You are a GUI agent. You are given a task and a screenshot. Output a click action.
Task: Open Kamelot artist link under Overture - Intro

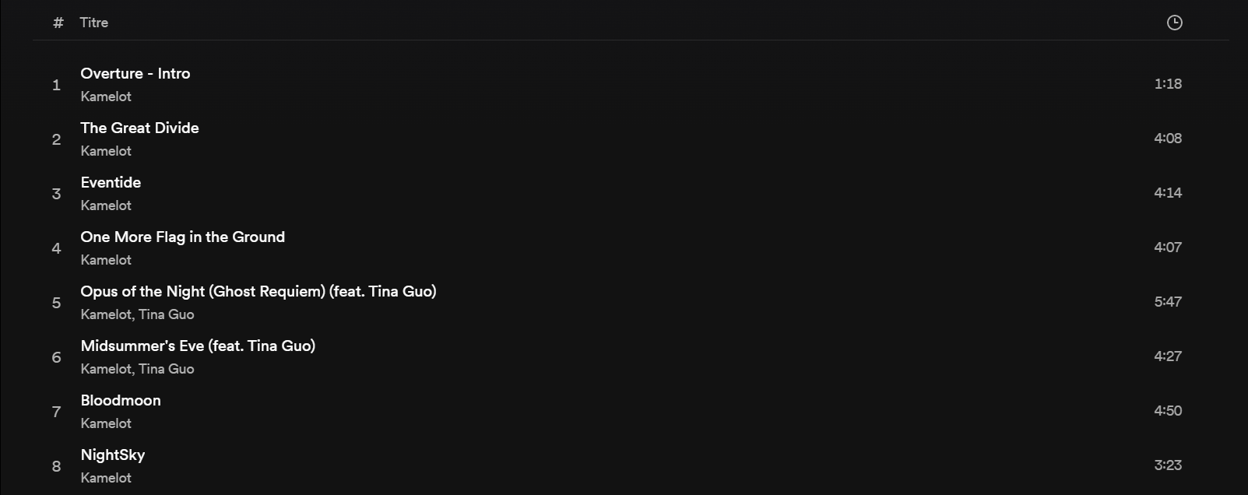coord(106,97)
